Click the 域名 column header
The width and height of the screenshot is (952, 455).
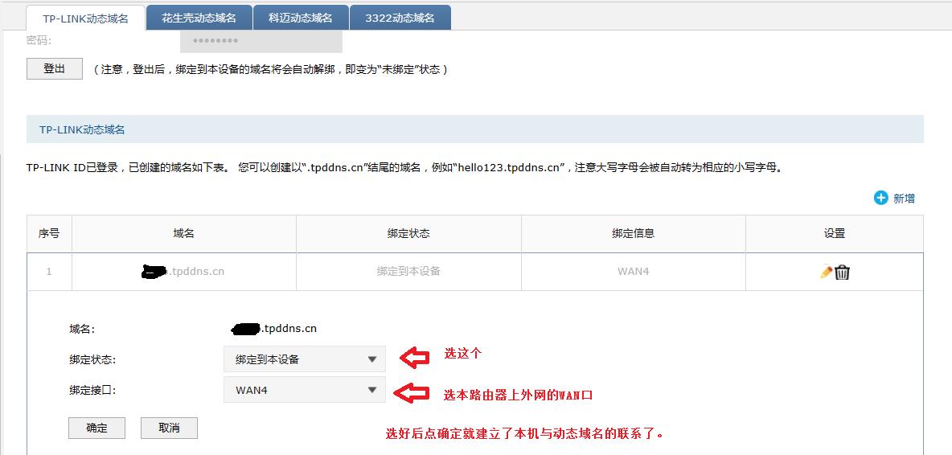coord(183,234)
